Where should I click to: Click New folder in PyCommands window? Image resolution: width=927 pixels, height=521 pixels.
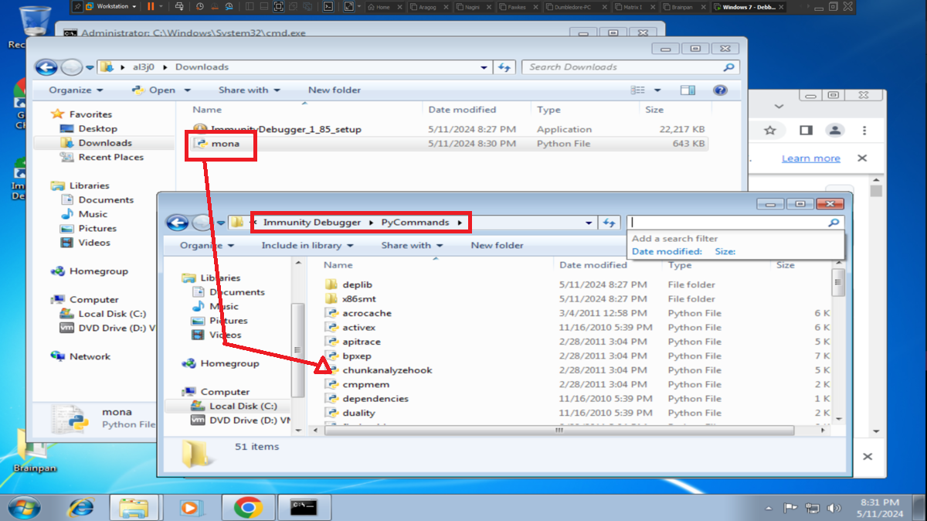click(x=497, y=246)
